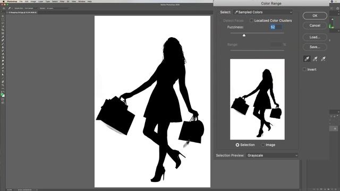
Task: Open the Image menu
Action: (33, 1)
